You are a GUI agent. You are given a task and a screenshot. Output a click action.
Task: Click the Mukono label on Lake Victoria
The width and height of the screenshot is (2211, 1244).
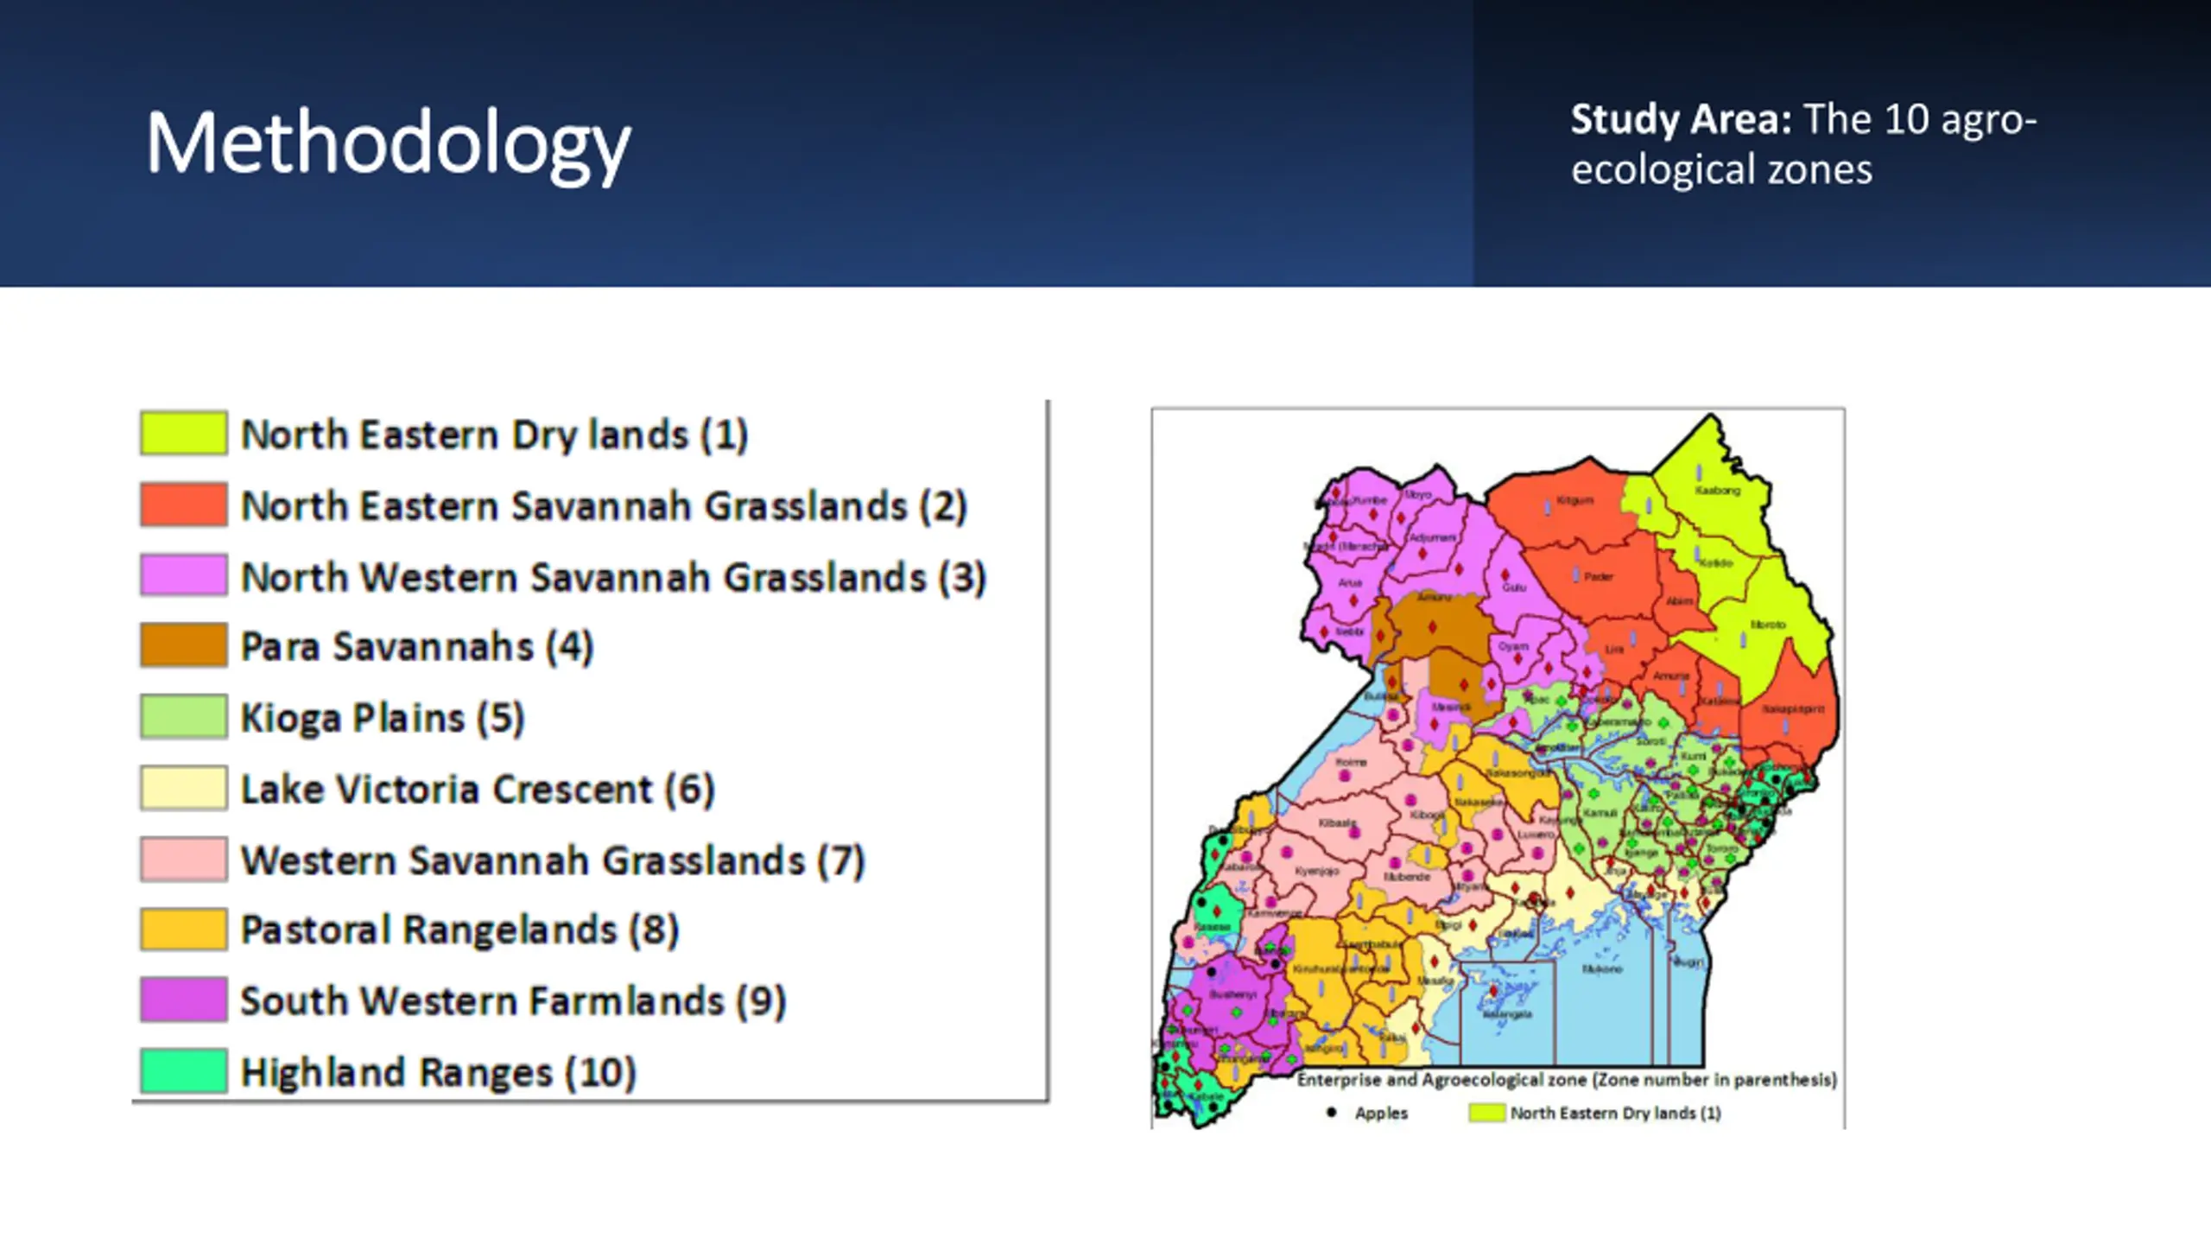[x=1602, y=969]
